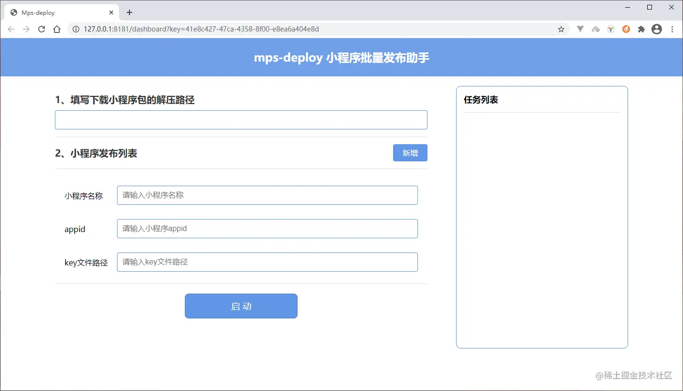Screen dimensions: 683x391
Task: Click the site info icon in address bar
Action: coord(75,29)
